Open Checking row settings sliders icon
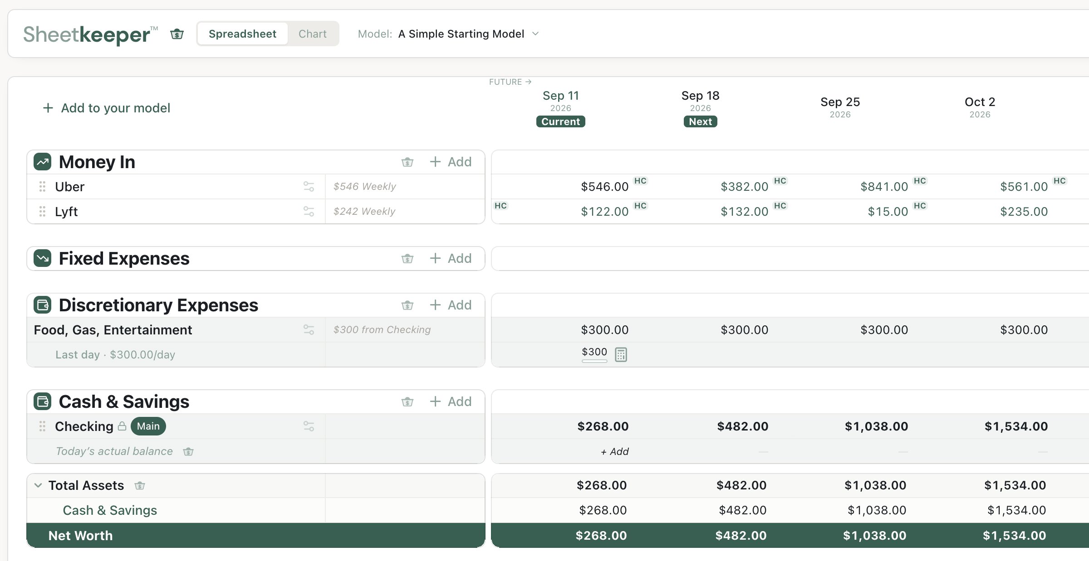 [309, 426]
